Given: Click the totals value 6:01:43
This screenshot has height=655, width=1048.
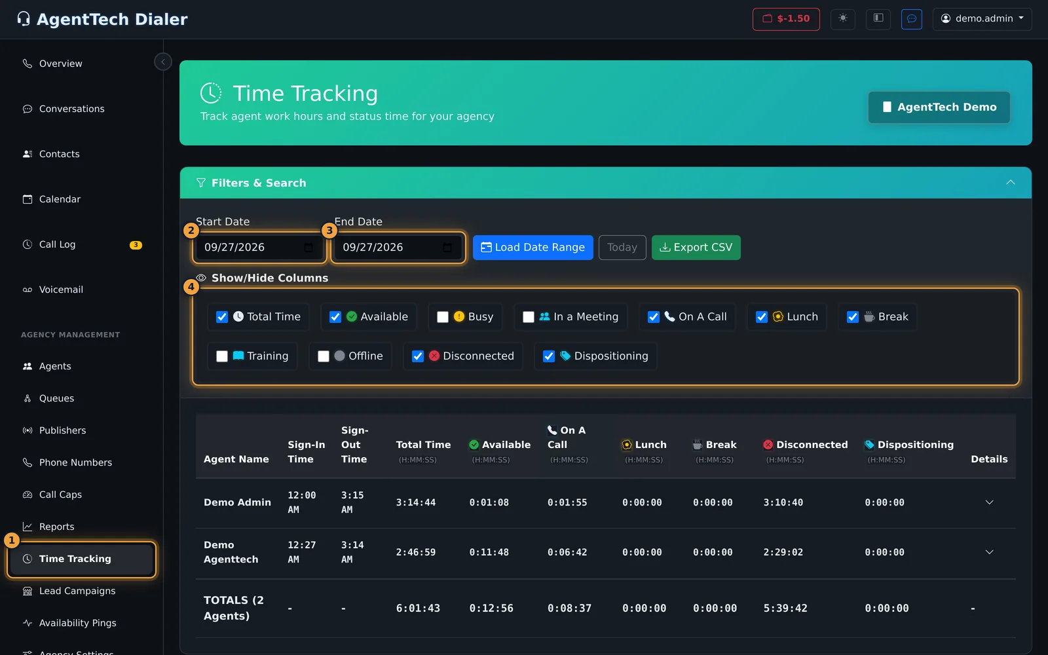Looking at the screenshot, I should point(418,608).
